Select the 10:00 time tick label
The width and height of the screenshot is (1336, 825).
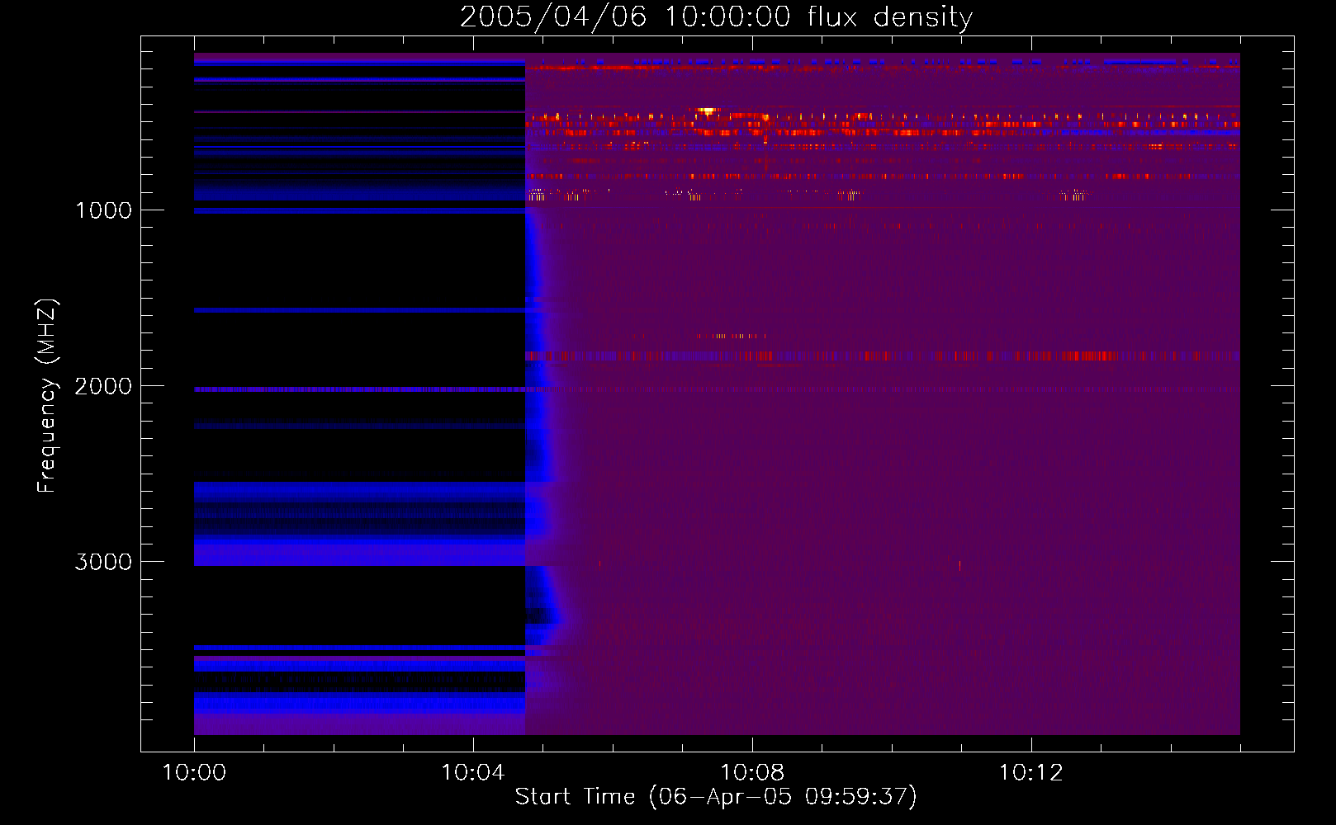(194, 773)
